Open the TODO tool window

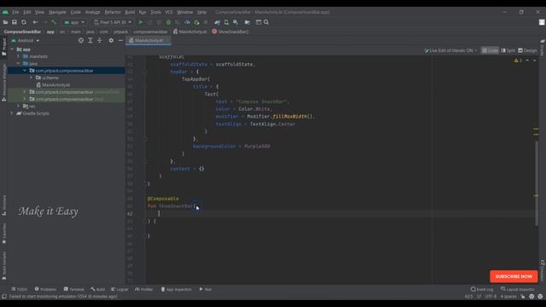pyautogui.click(x=19, y=289)
